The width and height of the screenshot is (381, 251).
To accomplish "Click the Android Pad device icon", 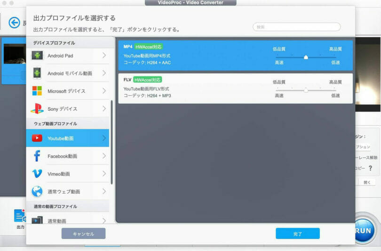I will click(x=37, y=56).
